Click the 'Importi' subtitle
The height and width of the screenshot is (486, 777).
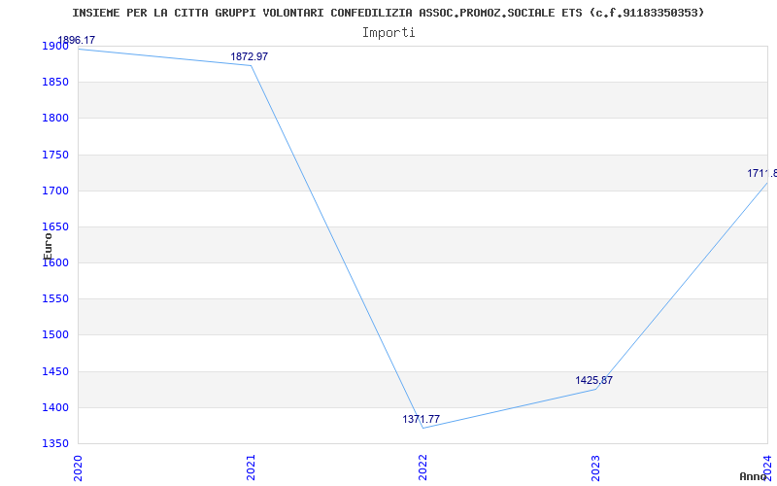388,33
